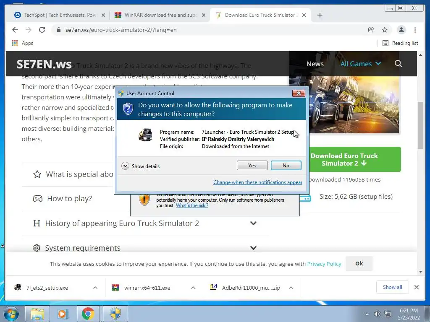
Task: Expand the All Games dropdown
Action: tap(360, 64)
